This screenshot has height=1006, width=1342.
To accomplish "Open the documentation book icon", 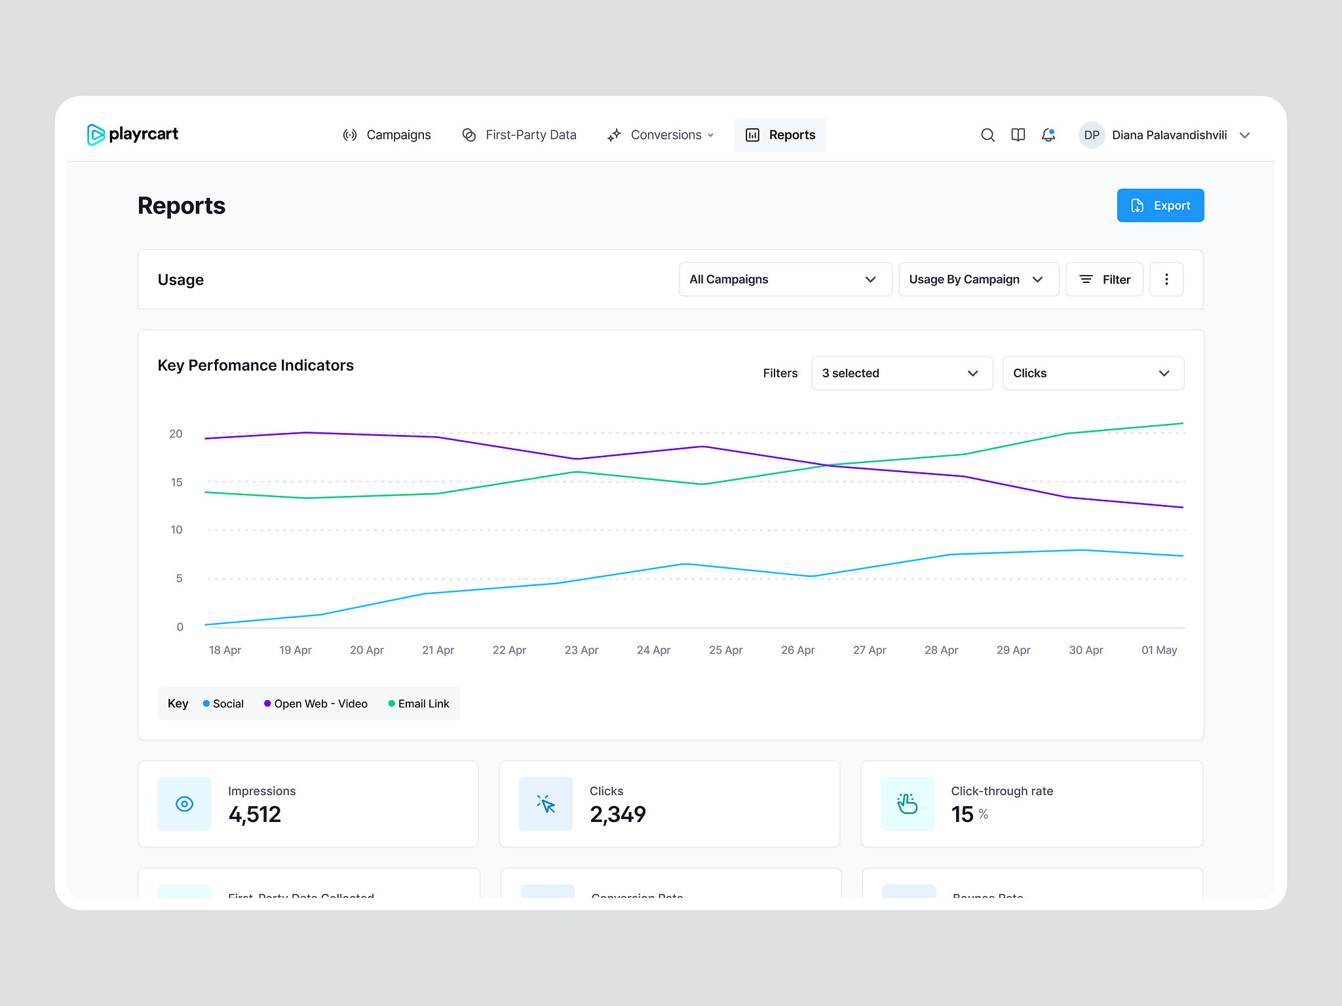I will tap(1018, 135).
